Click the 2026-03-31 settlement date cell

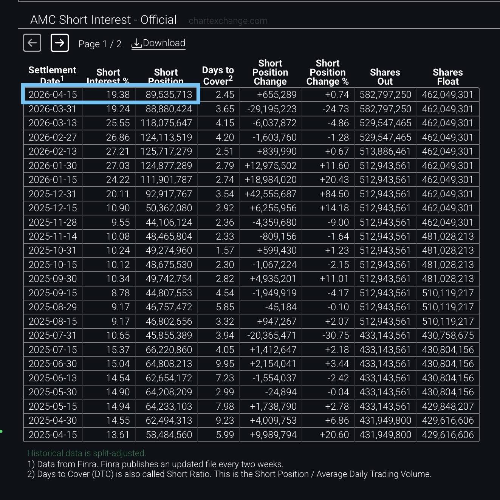pos(53,109)
